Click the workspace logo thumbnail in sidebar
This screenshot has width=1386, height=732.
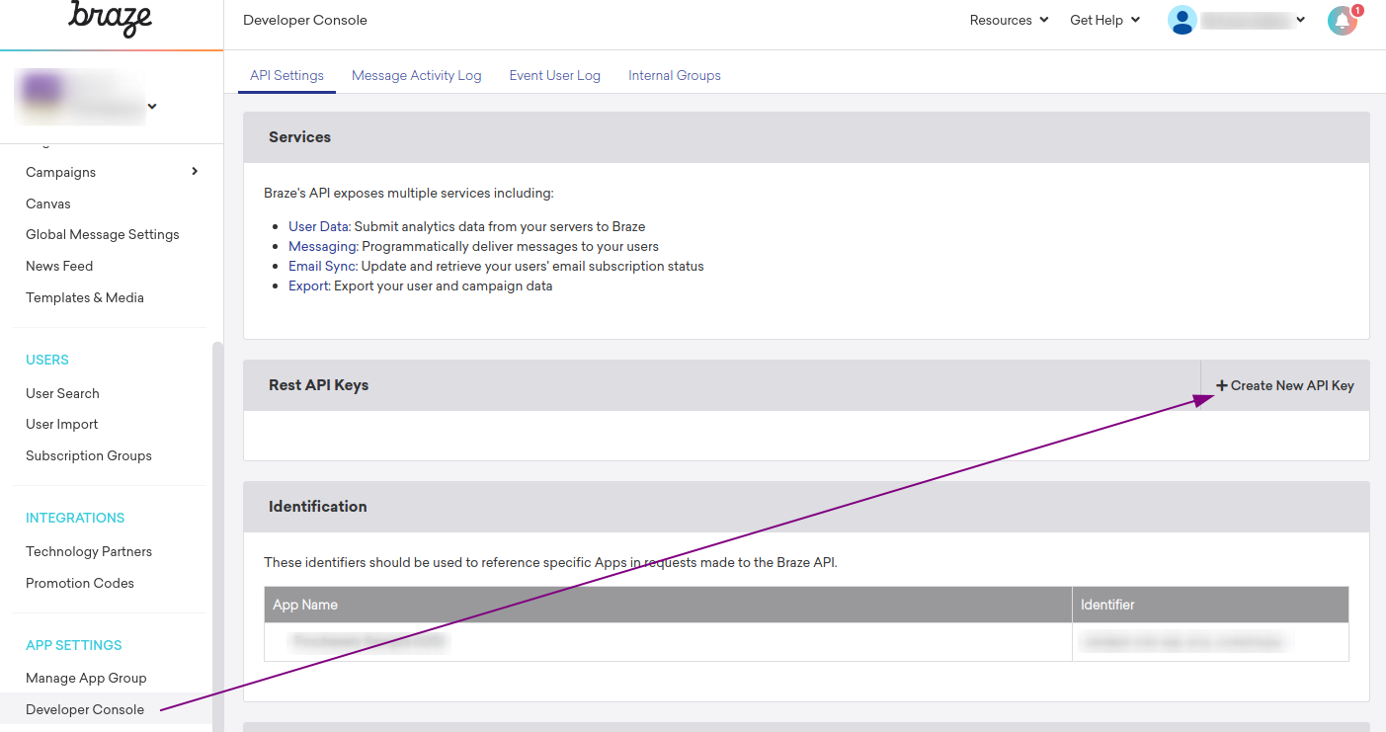[x=40, y=91]
